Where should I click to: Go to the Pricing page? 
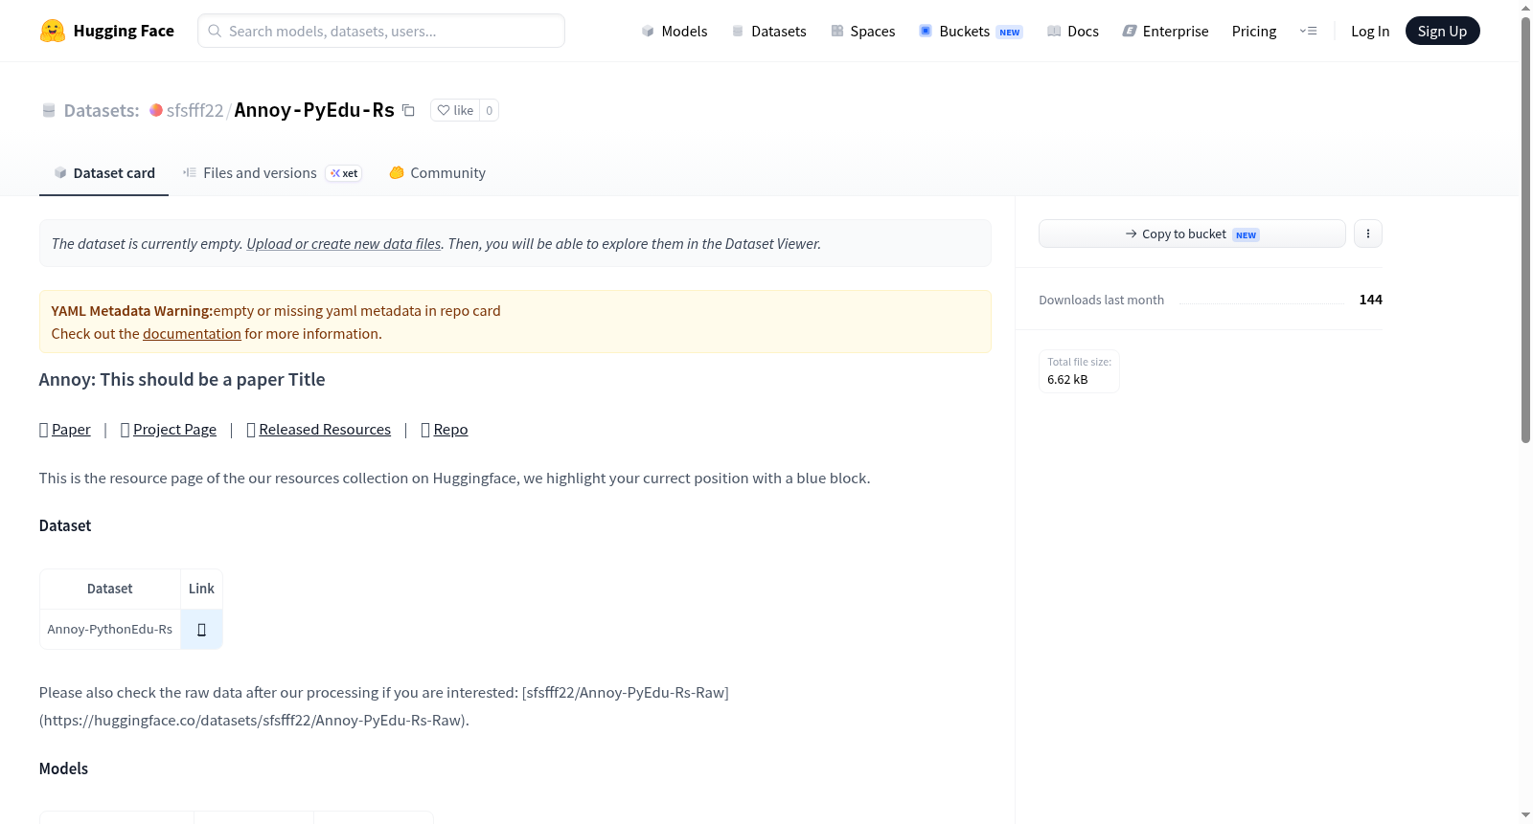[x=1254, y=31]
